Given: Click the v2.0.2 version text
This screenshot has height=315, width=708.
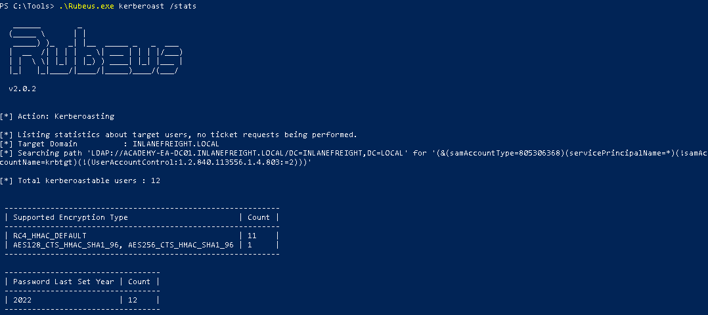Looking at the screenshot, I should click(x=22, y=88).
